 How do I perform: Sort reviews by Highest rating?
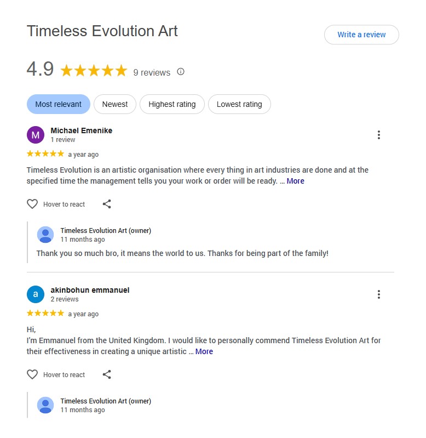click(172, 104)
